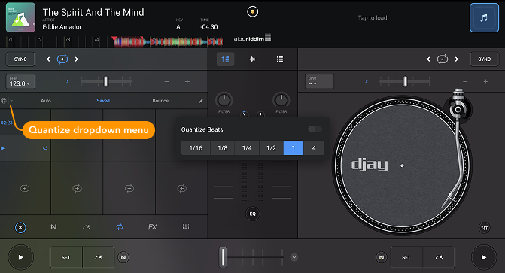The height and width of the screenshot is (273, 505).
Task: Click left deck jump to cue button
Action: [x=99, y=257]
